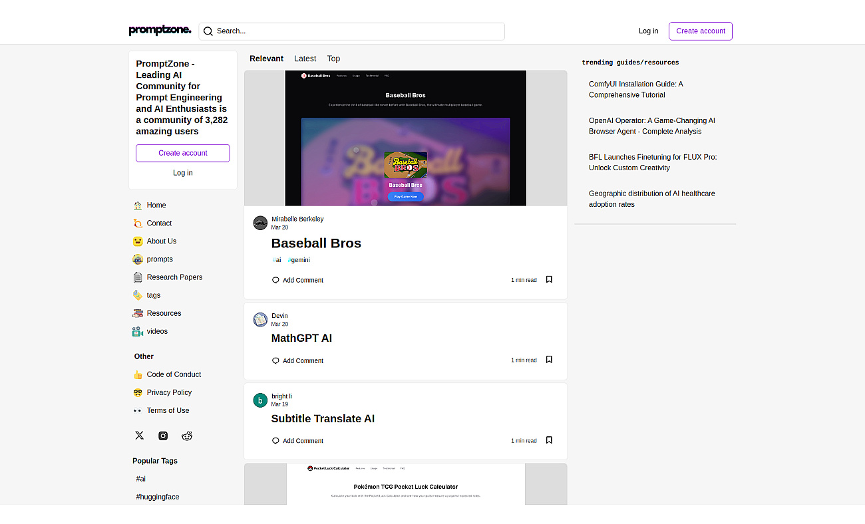Open OpenAI Operator trending article

(x=652, y=126)
